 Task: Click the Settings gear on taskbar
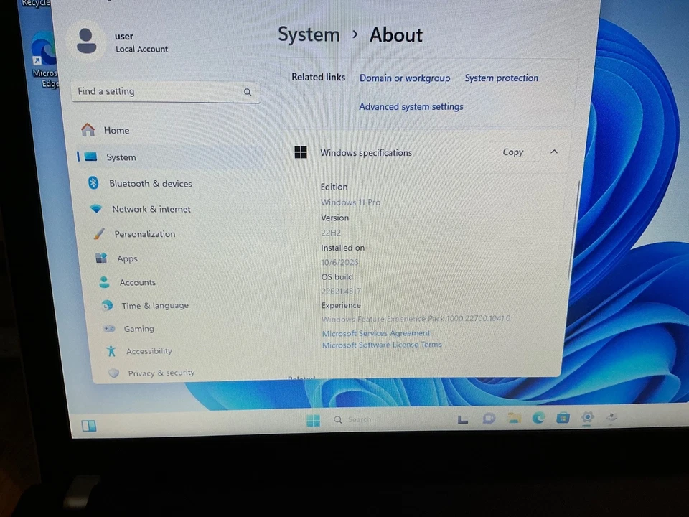point(588,416)
